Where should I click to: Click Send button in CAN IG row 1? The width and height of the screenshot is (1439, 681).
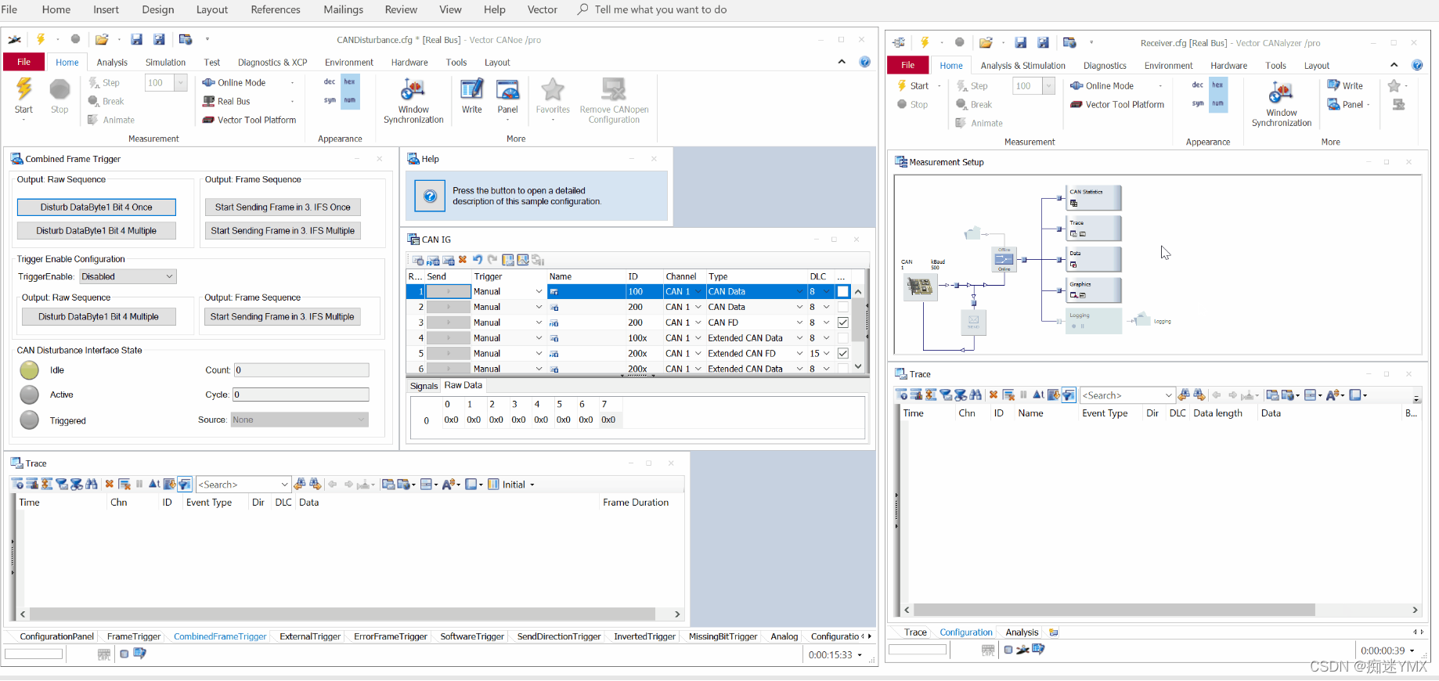[x=447, y=292]
